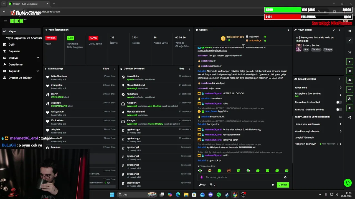The image size is (355, 199).
Task: Click the Gönder button
Action: [283, 185]
